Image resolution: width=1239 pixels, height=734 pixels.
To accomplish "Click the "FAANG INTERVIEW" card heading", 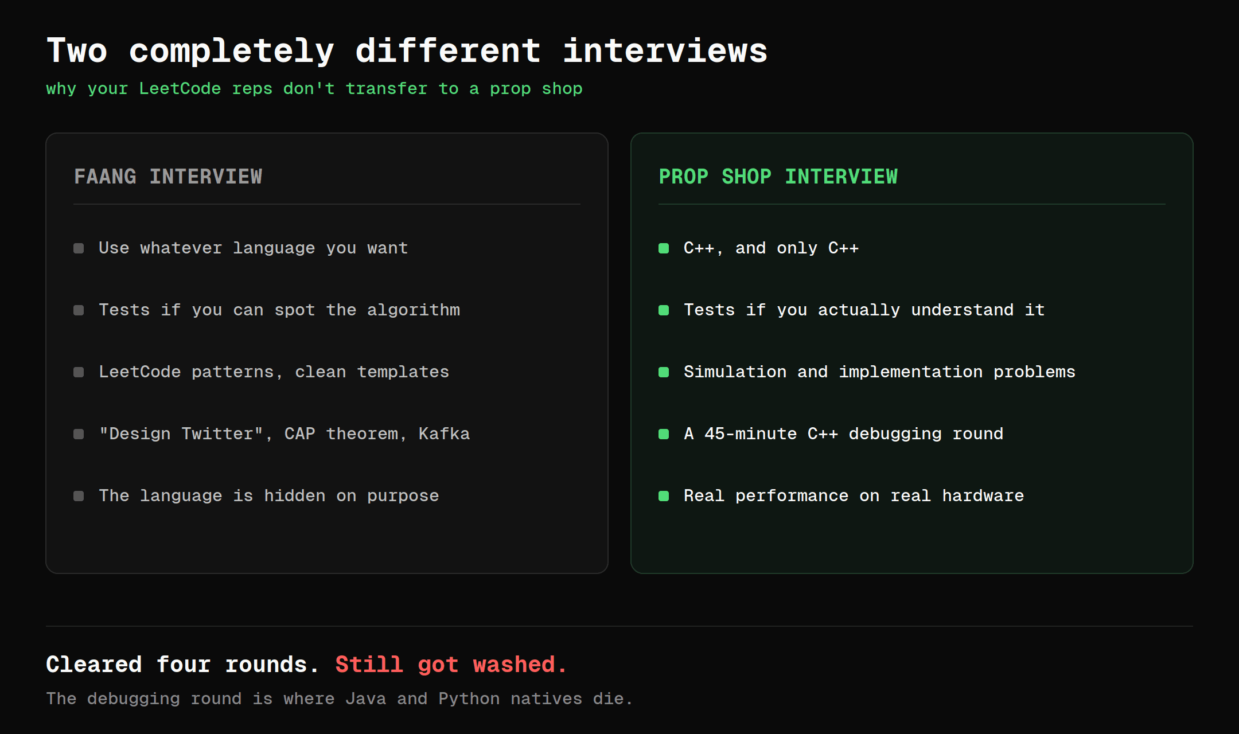I will 168,177.
